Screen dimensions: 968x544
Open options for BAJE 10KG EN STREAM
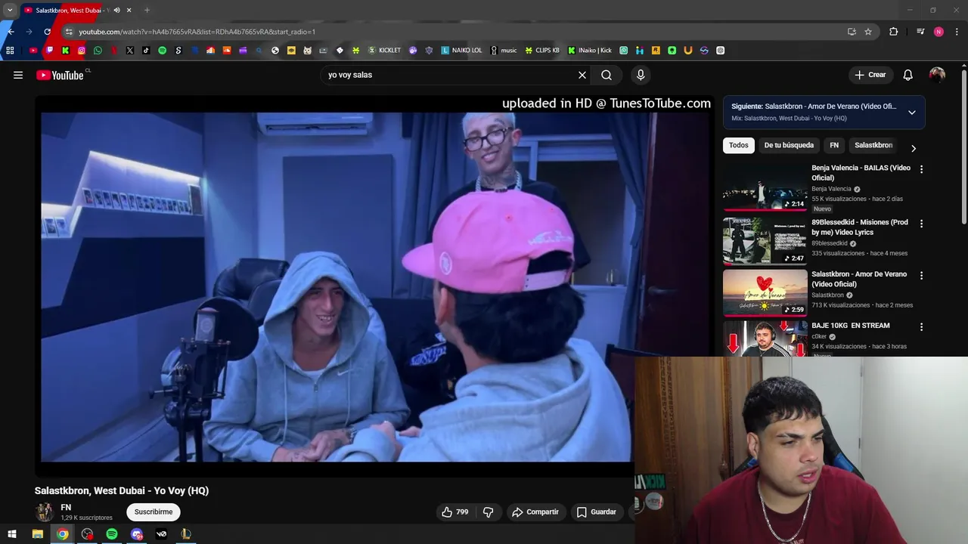tap(921, 327)
